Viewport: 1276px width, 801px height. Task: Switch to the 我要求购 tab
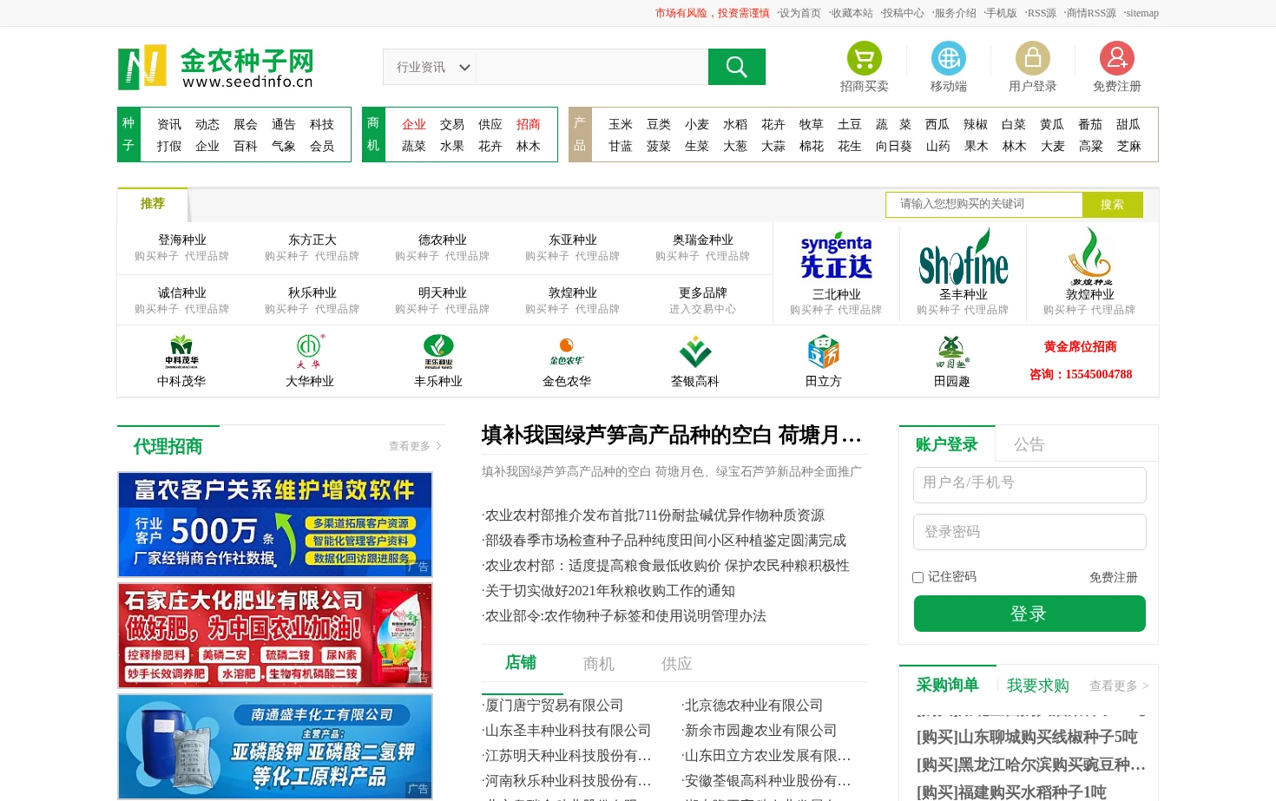pos(1038,686)
